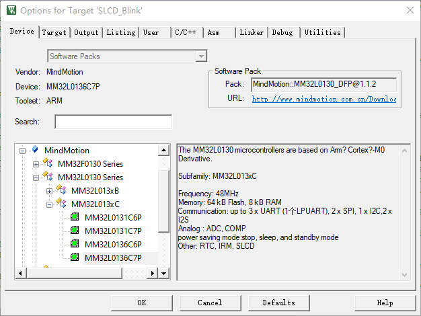Click the chip icon for MM32L0131C7P
This screenshot has width=421, height=316.
click(x=75, y=231)
